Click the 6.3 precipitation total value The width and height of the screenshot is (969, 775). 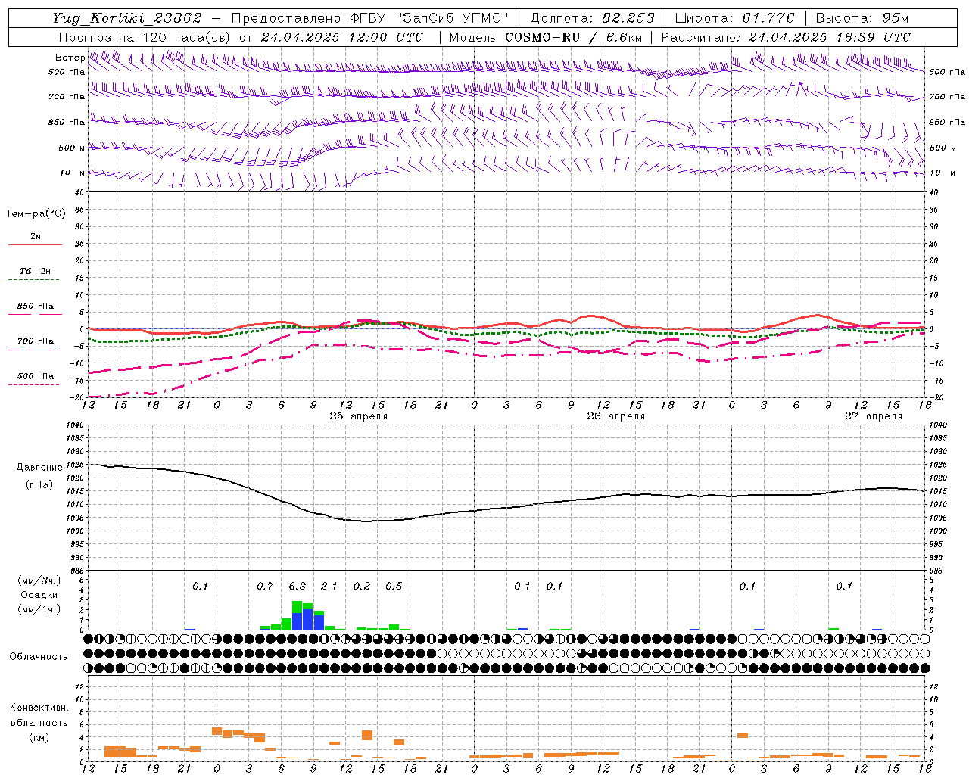point(298,587)
